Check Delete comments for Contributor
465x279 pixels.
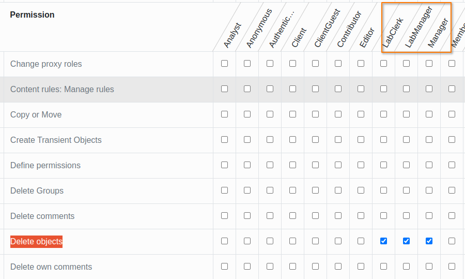[338, 216]
